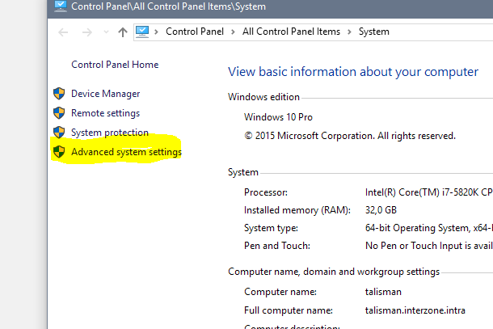Open System protection link
493x329 pixels.
110,133
